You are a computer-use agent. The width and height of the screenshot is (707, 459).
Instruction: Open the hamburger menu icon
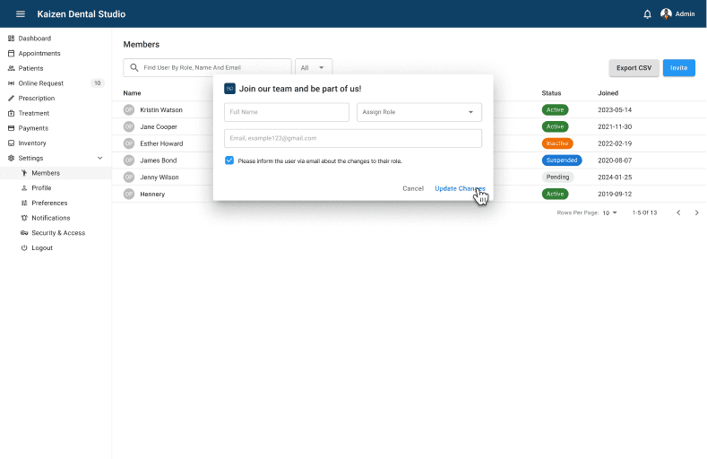pyautogui.click(x=21, y=14)
